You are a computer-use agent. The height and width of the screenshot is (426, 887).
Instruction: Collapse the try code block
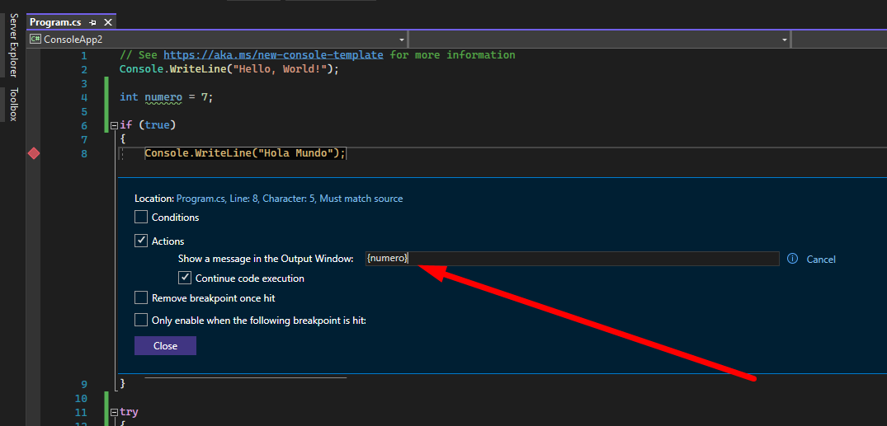point(114,412)
